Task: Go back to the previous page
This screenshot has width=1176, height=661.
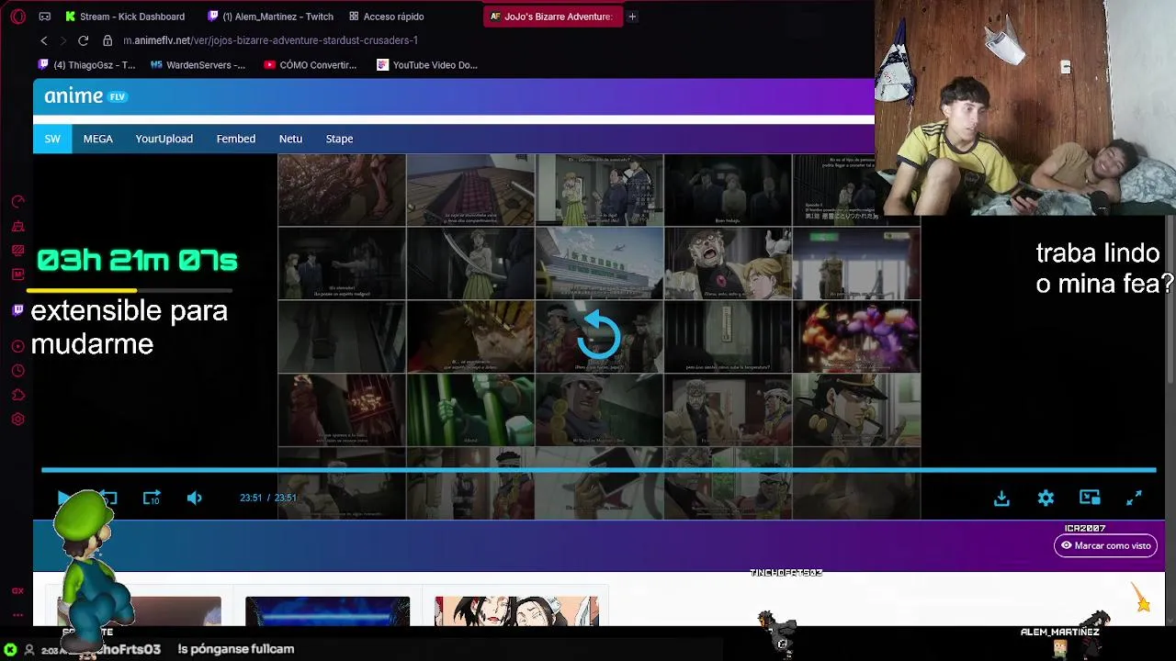Action: pos(43,40)
